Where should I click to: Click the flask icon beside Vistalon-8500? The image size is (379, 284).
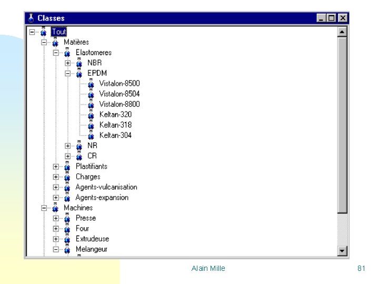coord(91,84)
